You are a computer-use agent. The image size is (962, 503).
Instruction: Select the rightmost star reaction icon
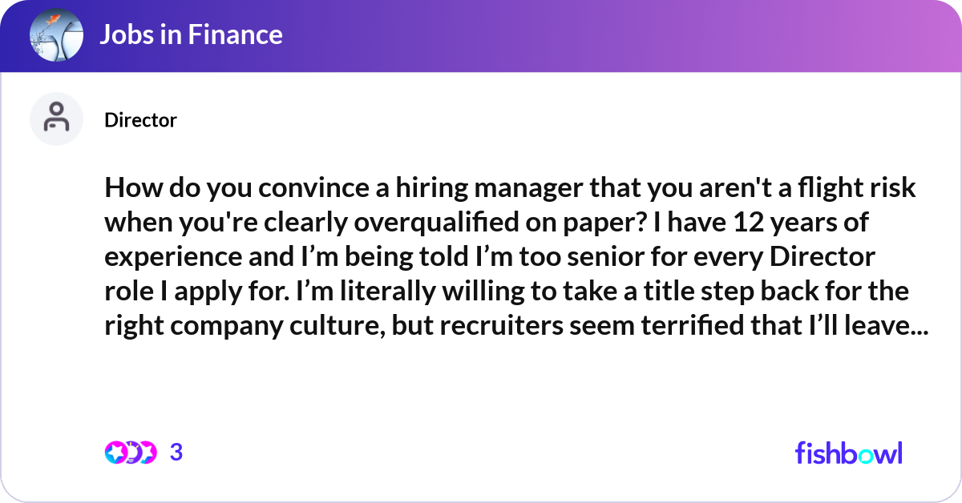149,453
